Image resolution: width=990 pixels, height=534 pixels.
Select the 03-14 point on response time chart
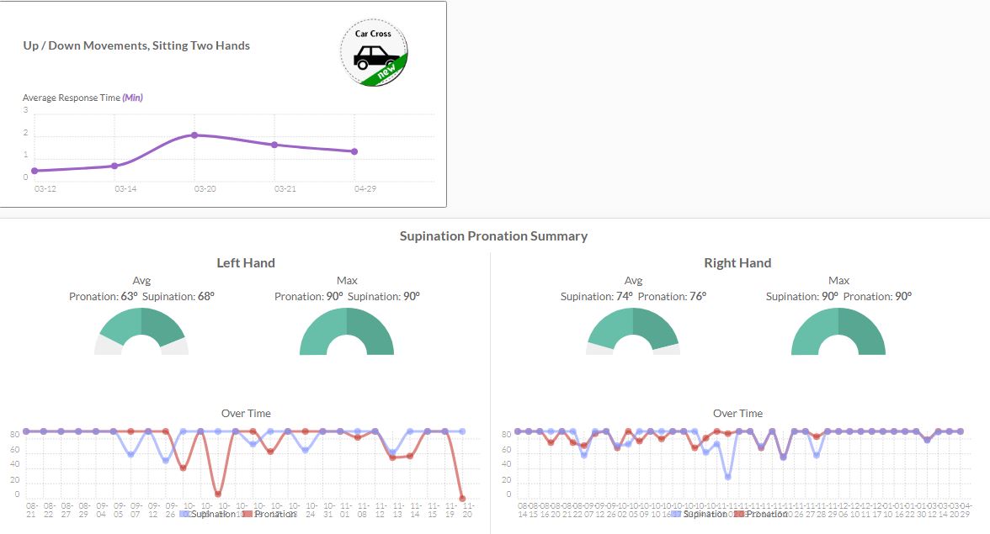coord(114,166)
